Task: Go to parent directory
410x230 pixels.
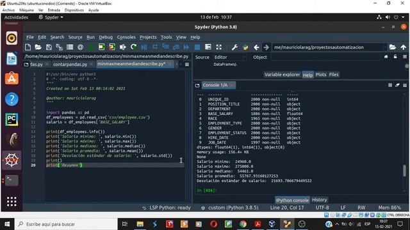Action: pyautogui.click(x=403, y=47)
